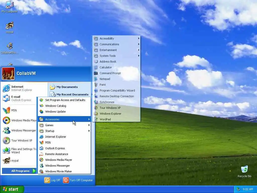Click the Windows Explorer folder icon
The height and width of the screenshot is (193, 257).
(96, 114)
